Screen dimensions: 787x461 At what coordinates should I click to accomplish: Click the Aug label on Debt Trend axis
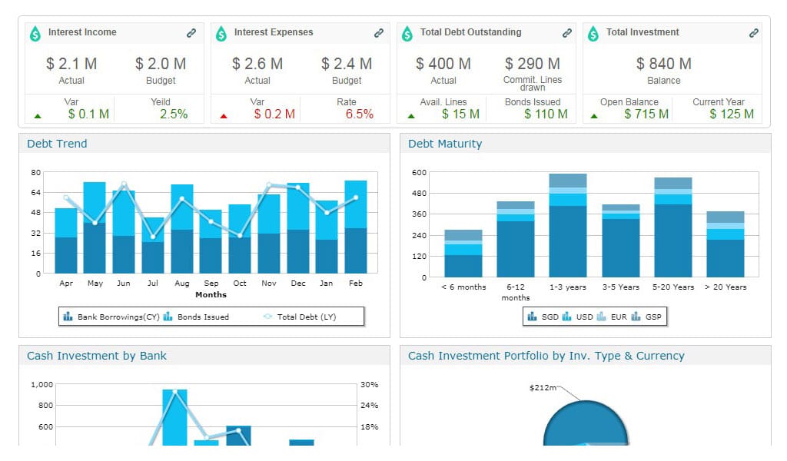point(181,284)
